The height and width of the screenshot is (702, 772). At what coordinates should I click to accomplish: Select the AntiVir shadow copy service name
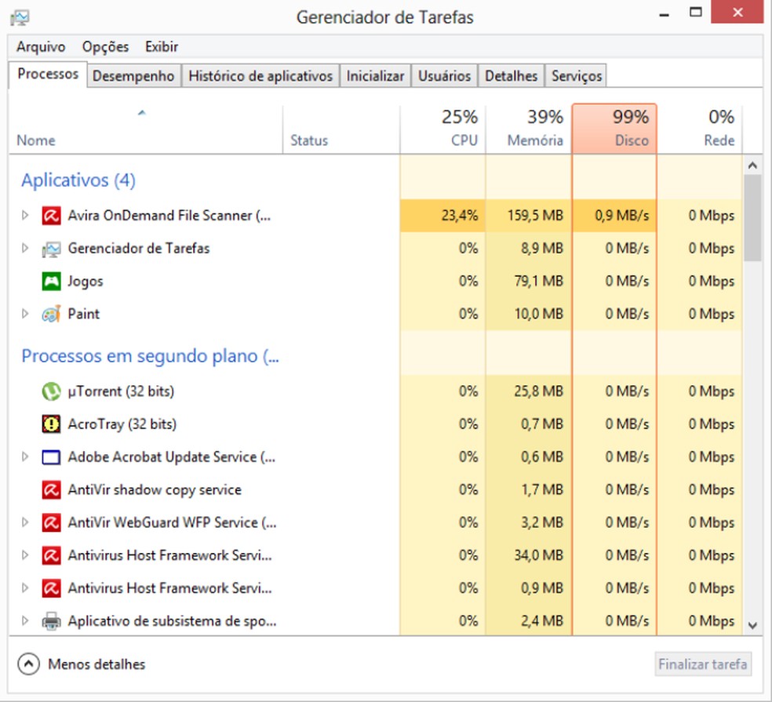pos(155,489)
